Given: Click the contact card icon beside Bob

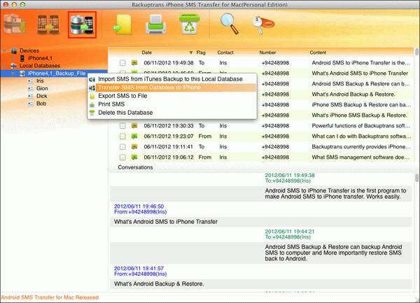Looking at the screenshot, I should point(31,104).
